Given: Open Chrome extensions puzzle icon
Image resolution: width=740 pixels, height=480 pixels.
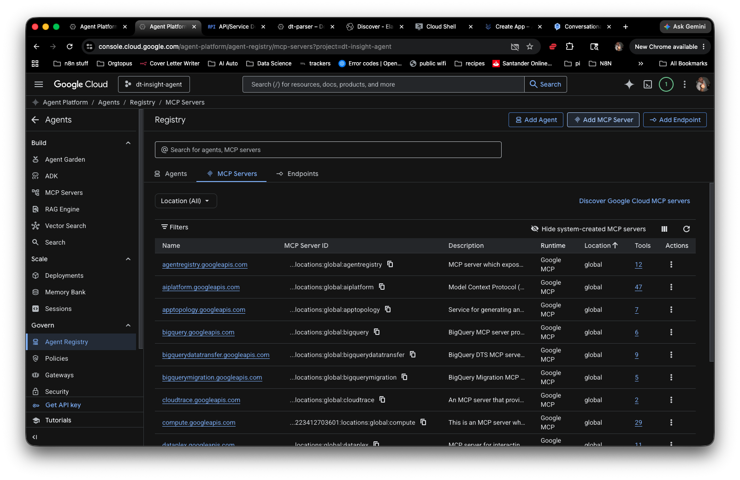Looking at the screenshot, I should coord(569,47).
